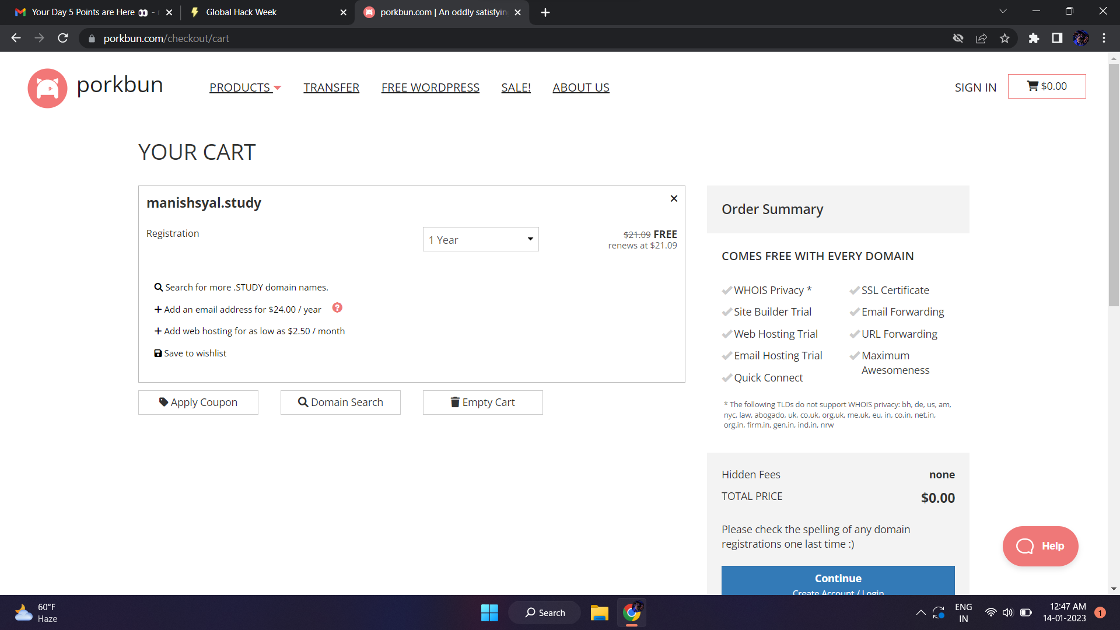Click the red question mark help icon
Image resolution: width=1120 pixels, height=630 pixels.
337,308
